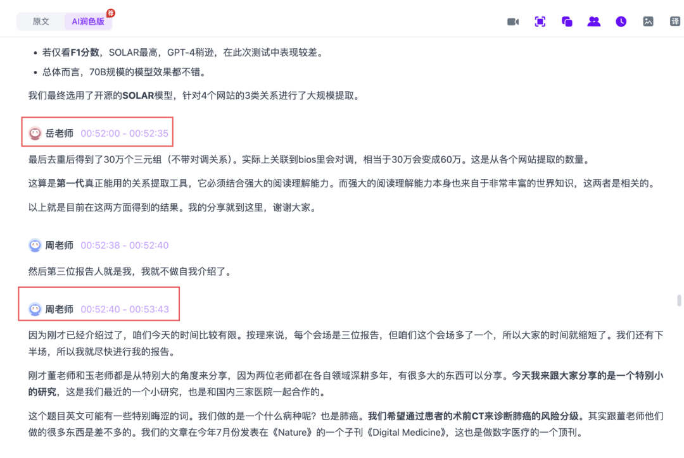Jump to timestamp 00:52:00 - 00:52:35
684x458 pixels.
(124, 133)
